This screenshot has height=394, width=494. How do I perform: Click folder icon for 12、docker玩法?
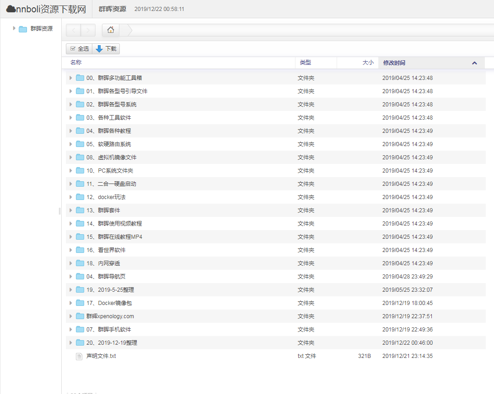tap(80, 197)
